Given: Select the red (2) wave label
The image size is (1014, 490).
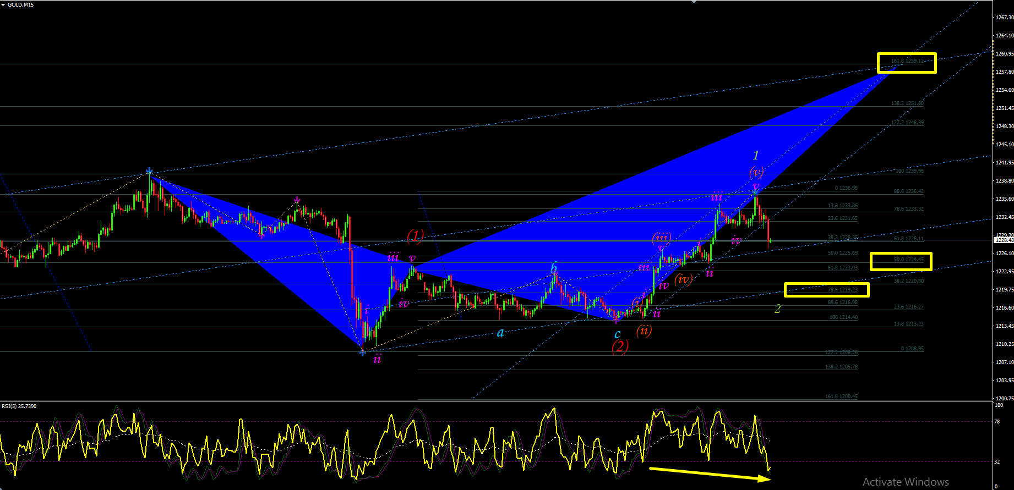Looking at the screenshot, I should point(620,346).
